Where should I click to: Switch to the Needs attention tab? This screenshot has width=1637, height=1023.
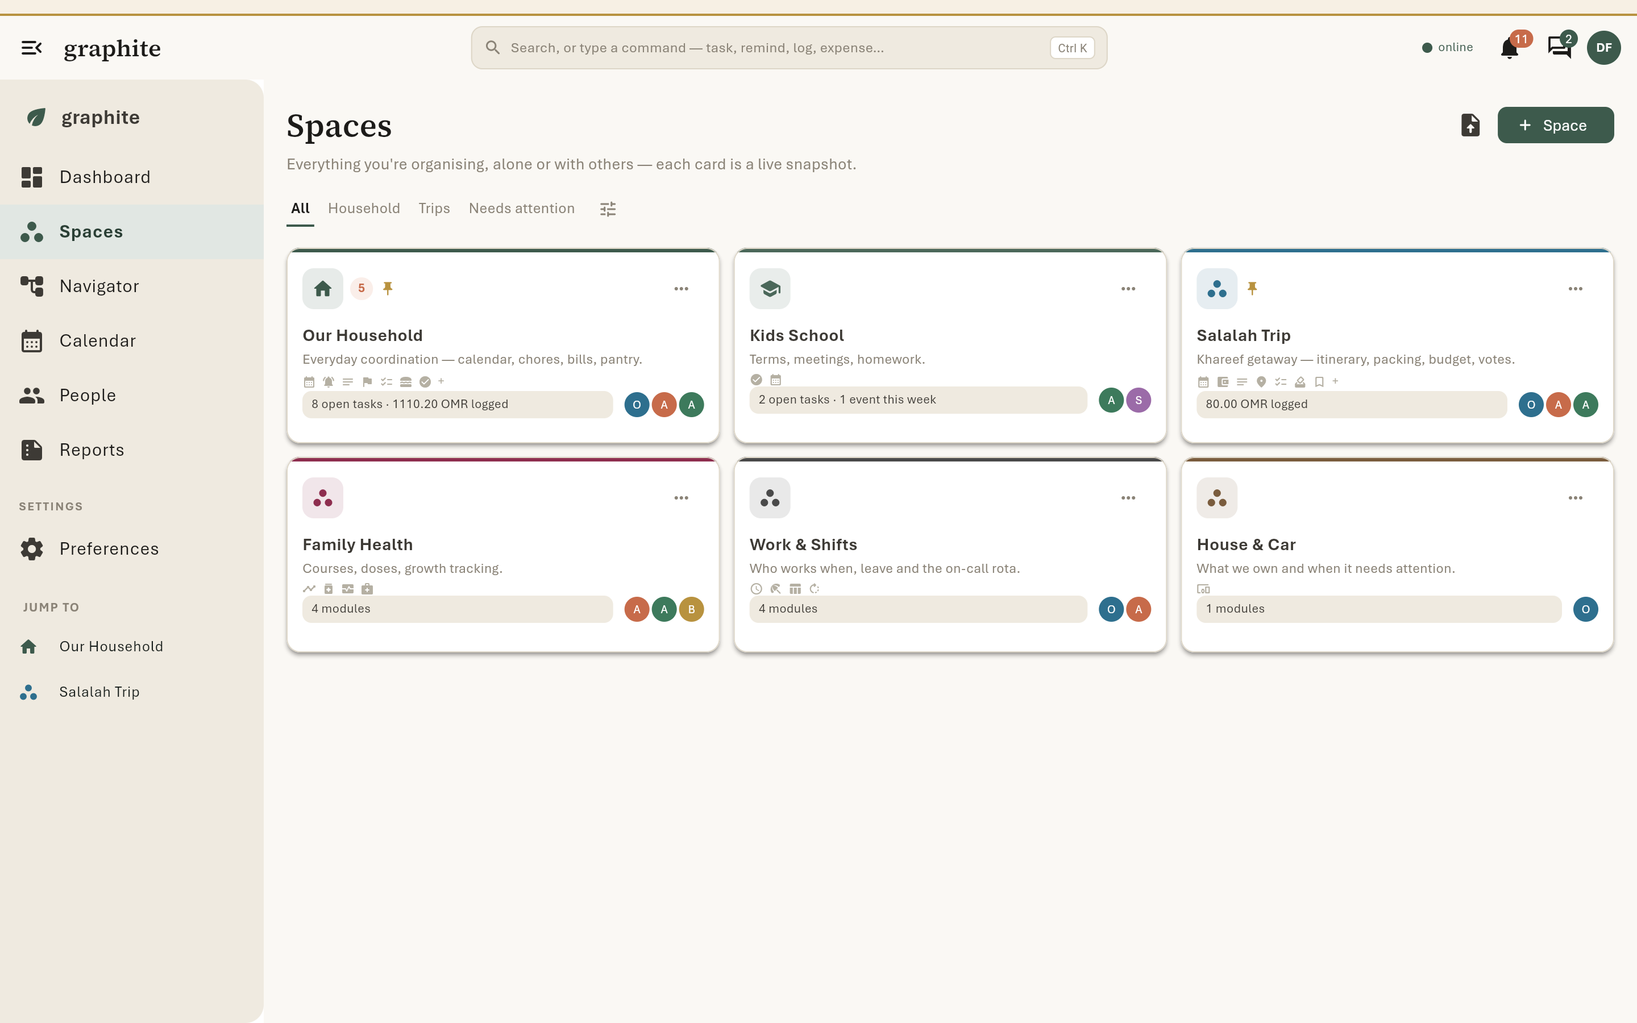pyautogui.click(x=522, y=209)
